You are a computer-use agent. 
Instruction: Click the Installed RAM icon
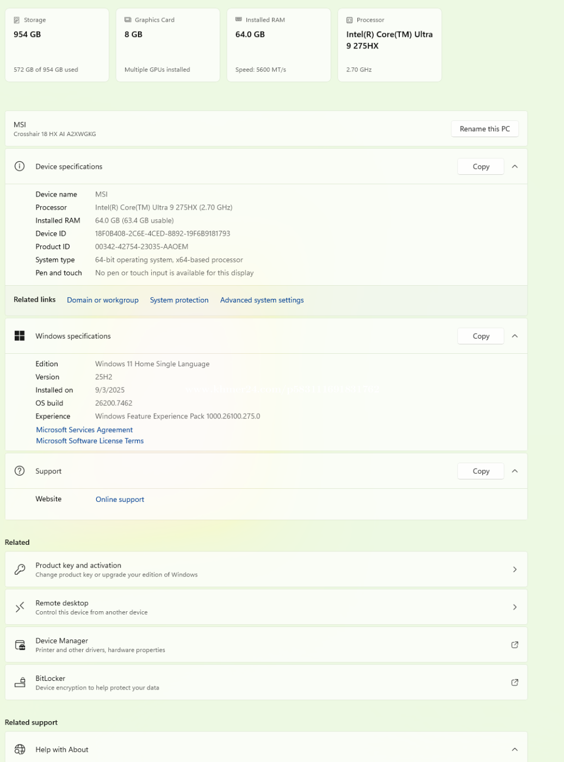239,20
